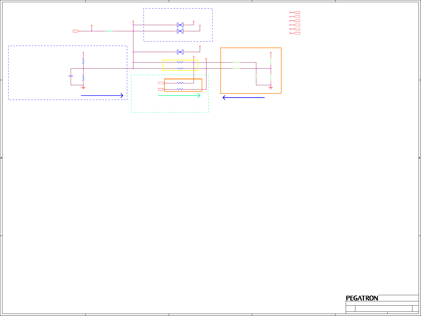
Task: Select lower resistor in the small orange box
Action: tap(180, 89)
